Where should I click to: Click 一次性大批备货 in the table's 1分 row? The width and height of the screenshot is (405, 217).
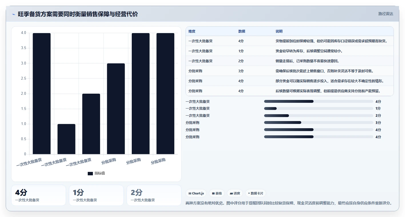(x=200, y=51)
